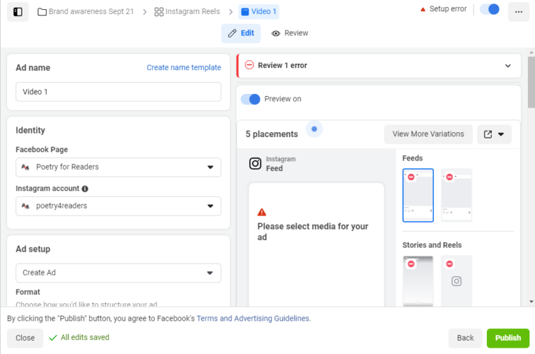Open the Instagram Reels ad set breadcrumb
The height and width of the screenshot is (354, 535).
click(187, 12)
